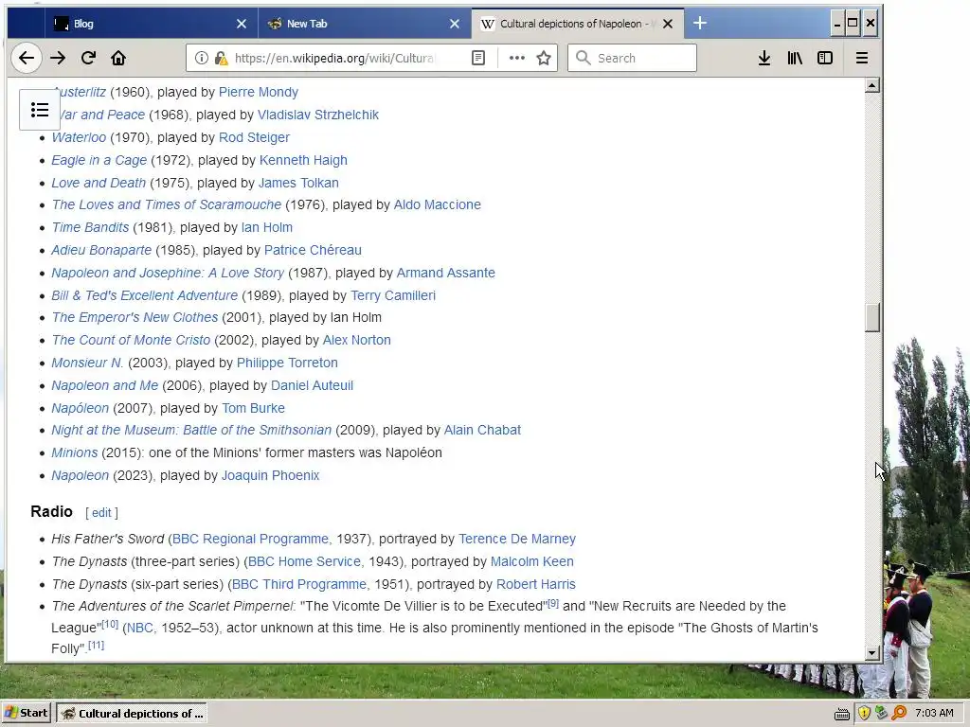Follow the Joaquin Phoenix link
The width and height of the screenshot is (970, 727).
tap(270, 475)
